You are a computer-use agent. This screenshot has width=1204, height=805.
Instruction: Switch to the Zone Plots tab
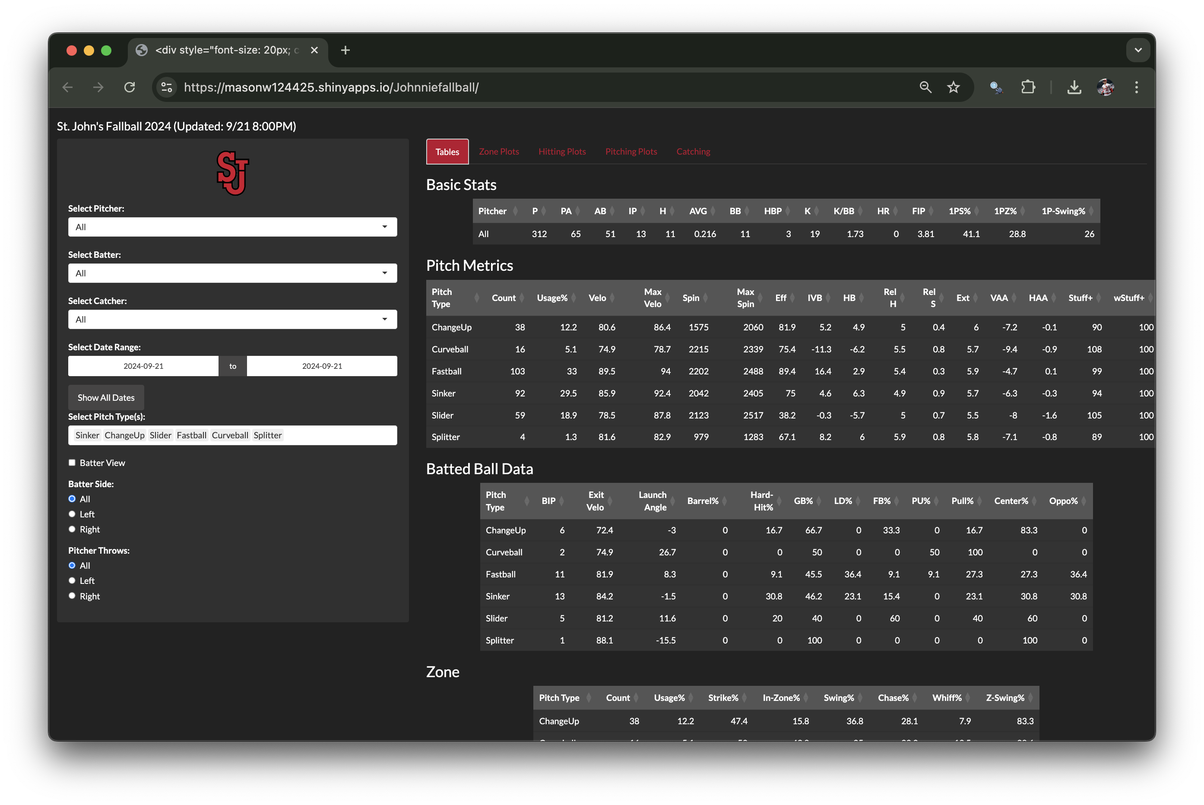(x=499, y=152)
